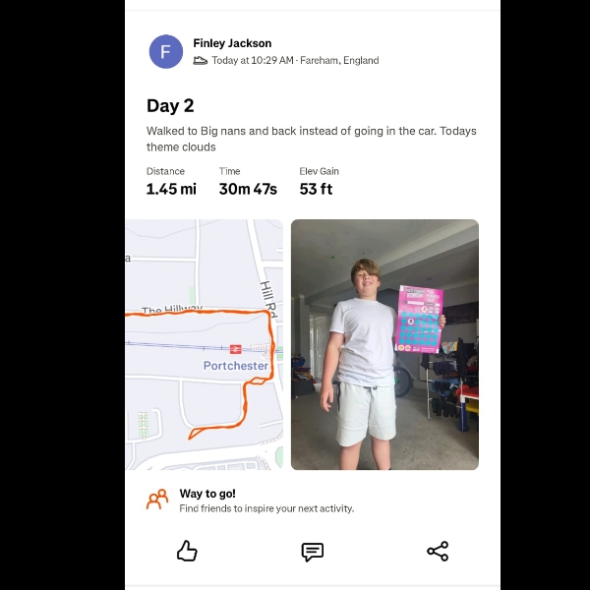Tap the orange find friends icon
Screen dimensions: 590x590
pyautogui.click(x=157, y=500)
